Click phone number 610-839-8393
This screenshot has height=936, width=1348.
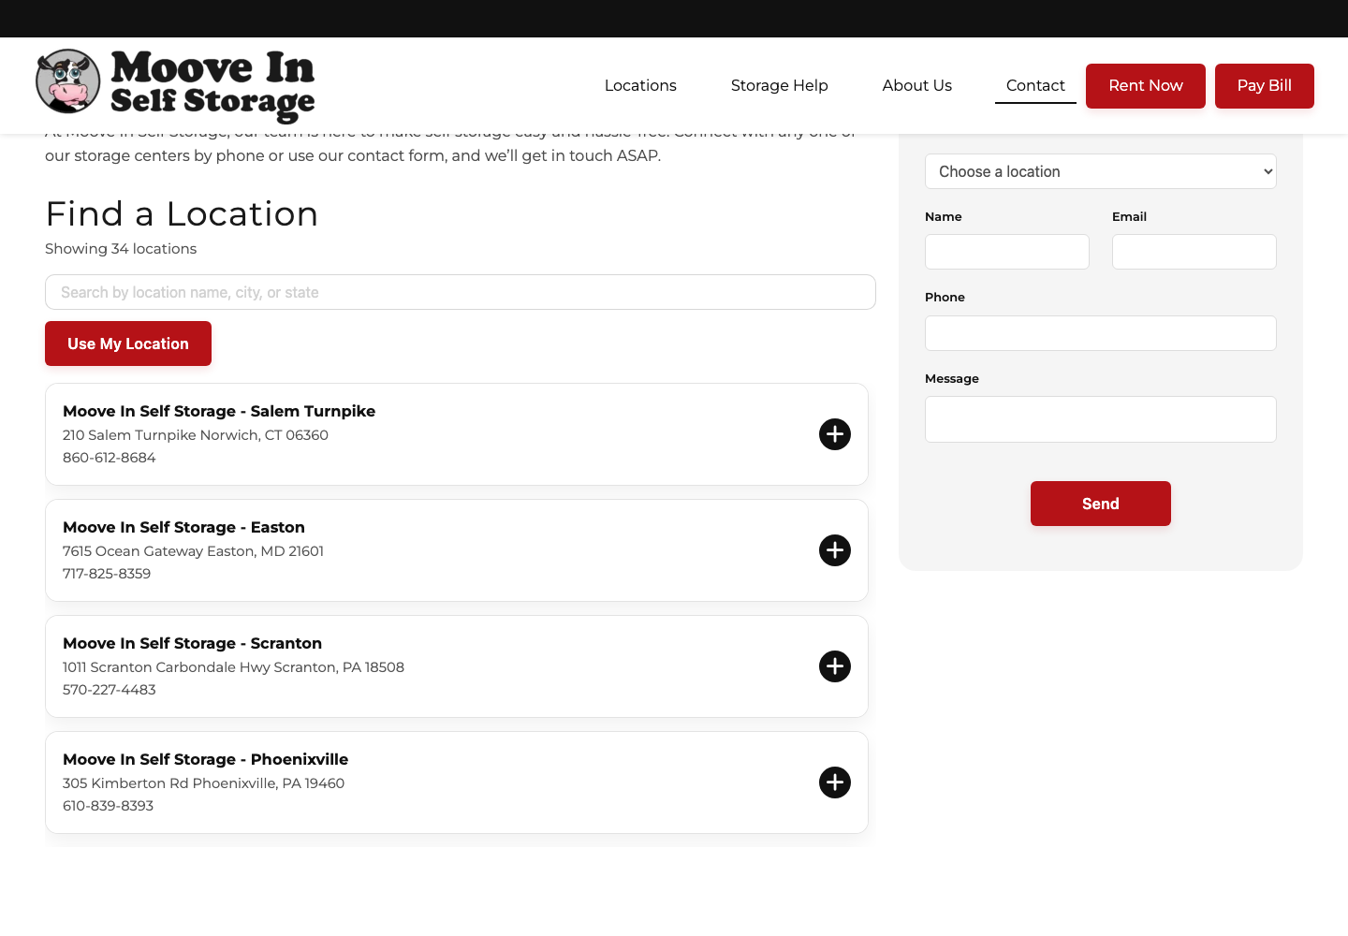[108, 806]
